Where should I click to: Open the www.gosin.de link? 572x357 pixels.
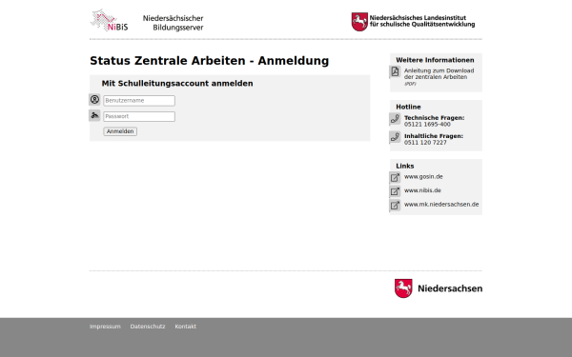(x=423, y=177)
